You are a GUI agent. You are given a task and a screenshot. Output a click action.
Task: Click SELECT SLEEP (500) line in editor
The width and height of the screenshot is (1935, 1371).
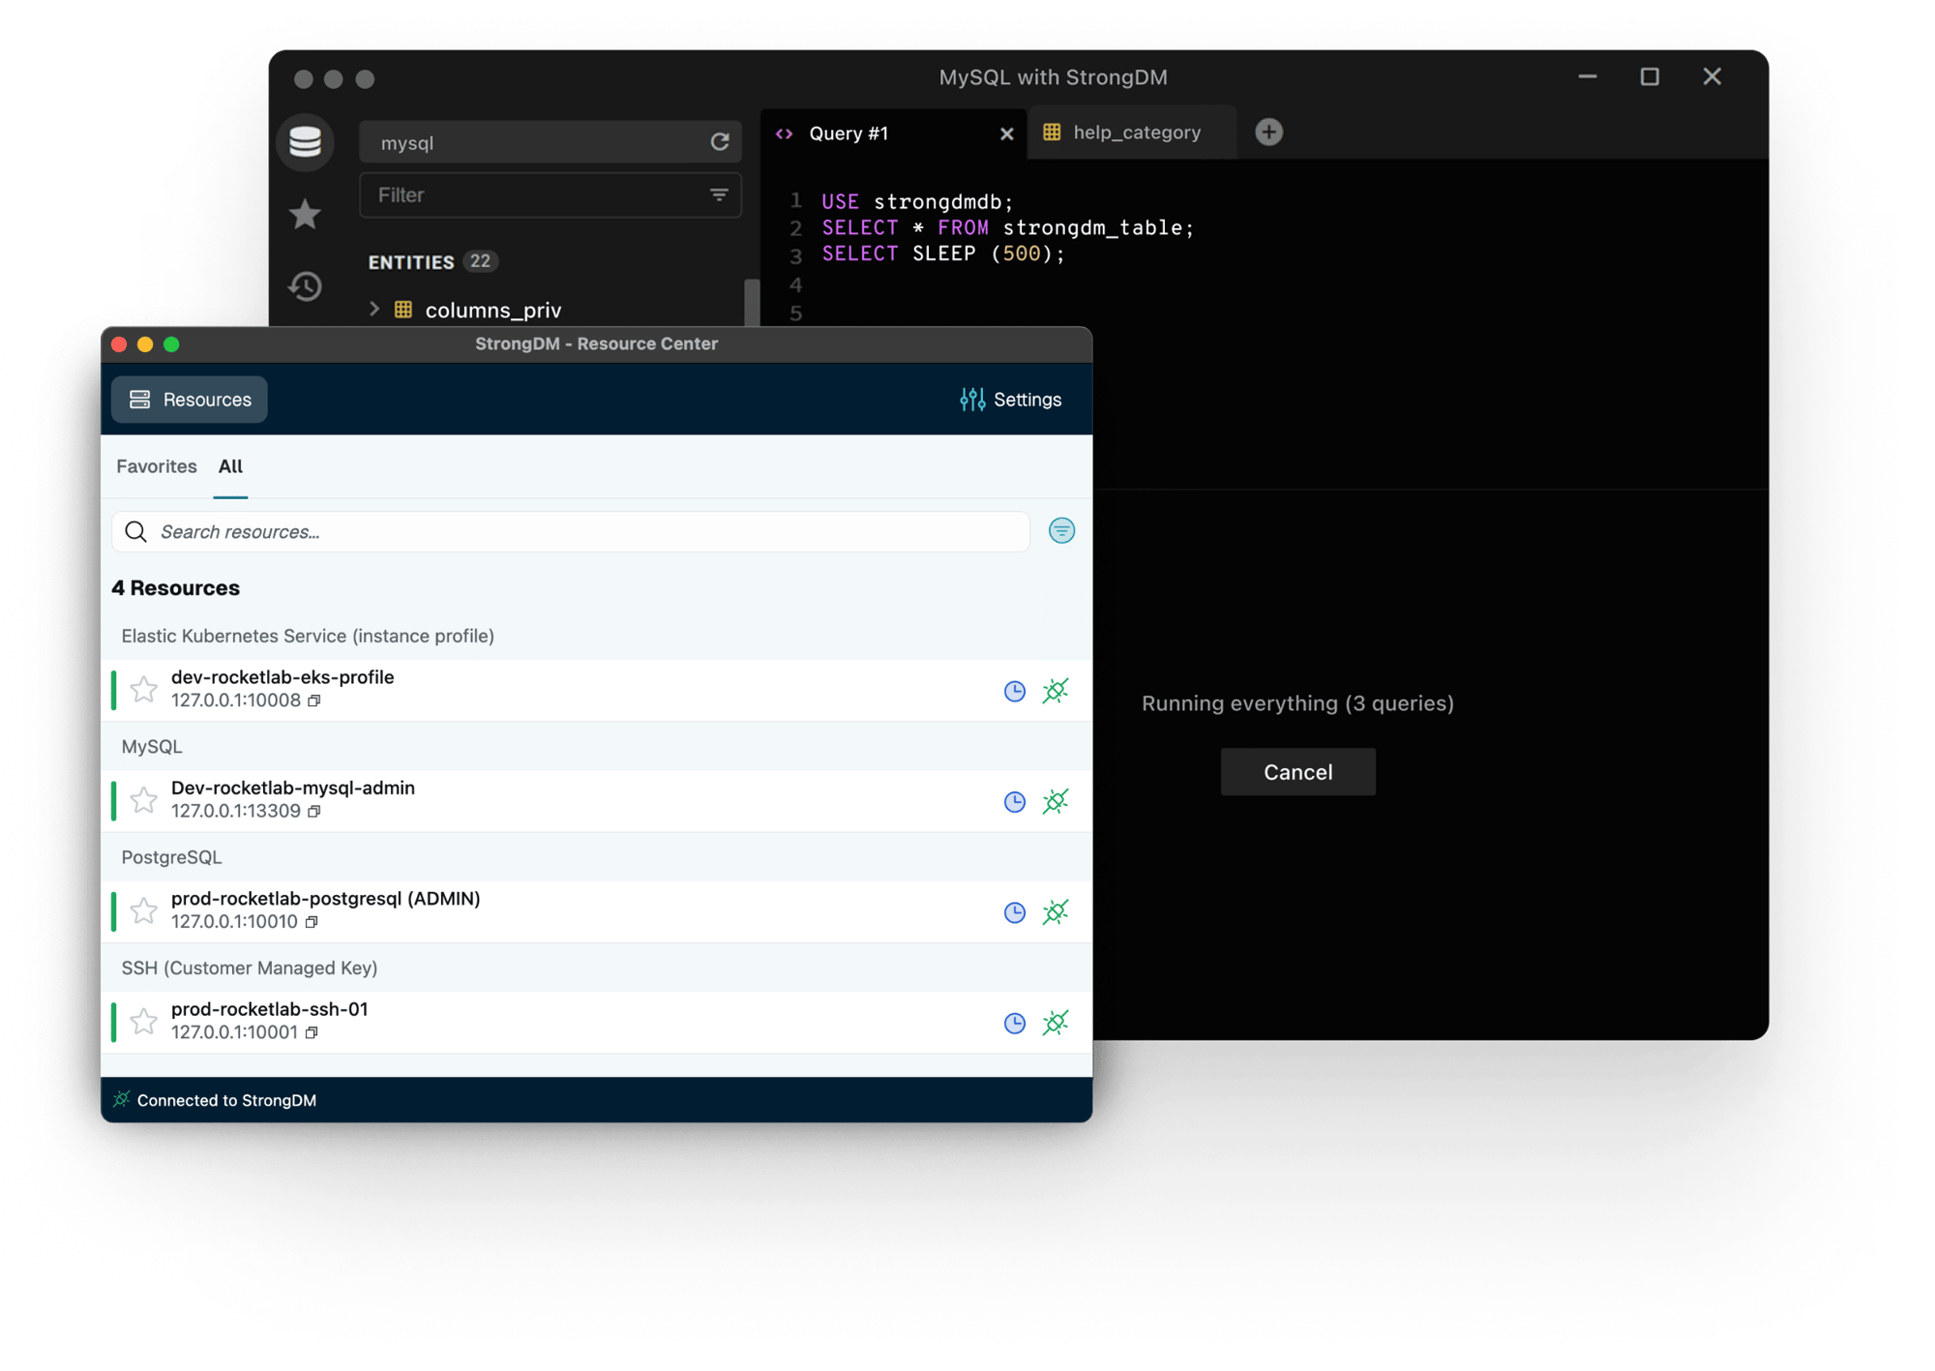click(x=943, y=253)
